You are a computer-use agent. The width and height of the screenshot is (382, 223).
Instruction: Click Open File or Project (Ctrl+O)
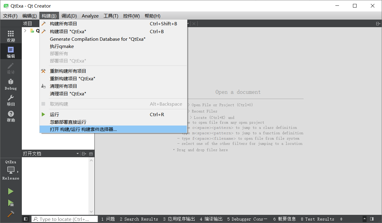[222, 105]
